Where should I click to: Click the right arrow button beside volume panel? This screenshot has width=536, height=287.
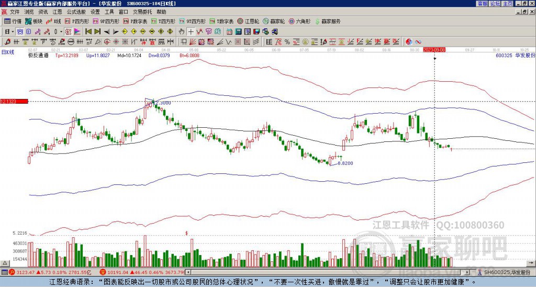pos(532,263)
